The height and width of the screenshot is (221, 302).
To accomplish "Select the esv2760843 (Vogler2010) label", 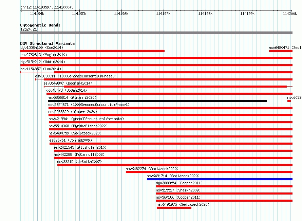I will pyautogui.click(x=44, y=55).
